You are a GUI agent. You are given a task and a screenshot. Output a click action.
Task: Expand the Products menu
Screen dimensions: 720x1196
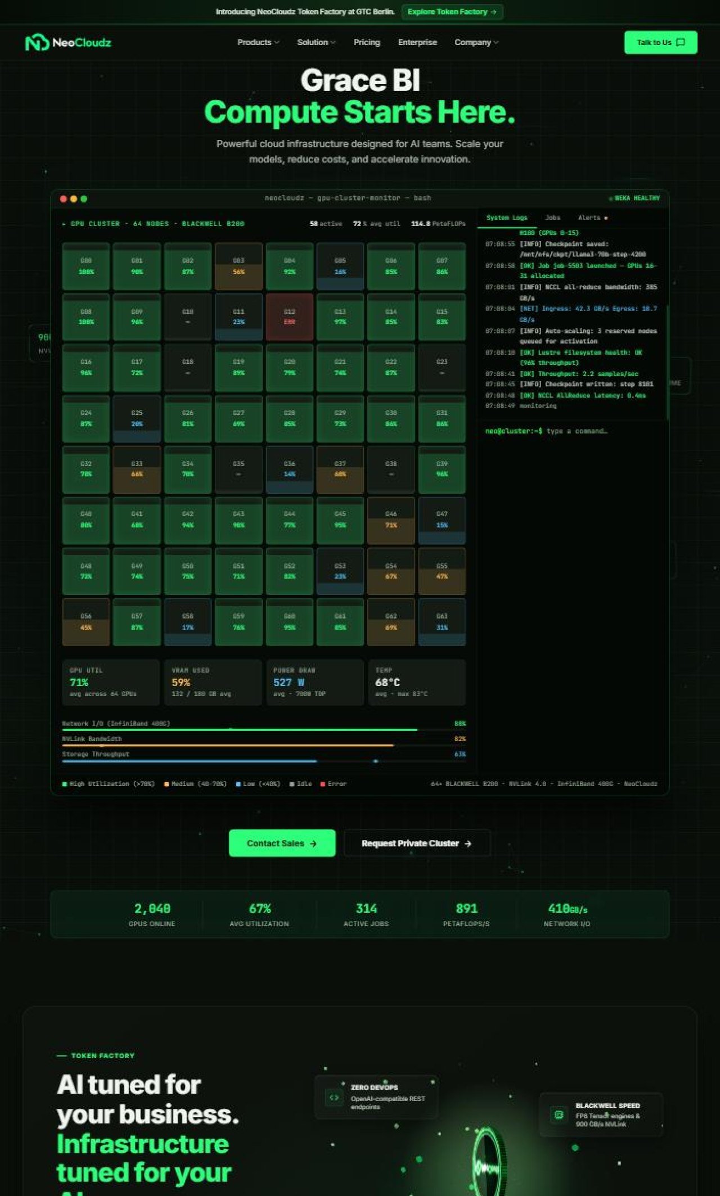click(258, 42)
